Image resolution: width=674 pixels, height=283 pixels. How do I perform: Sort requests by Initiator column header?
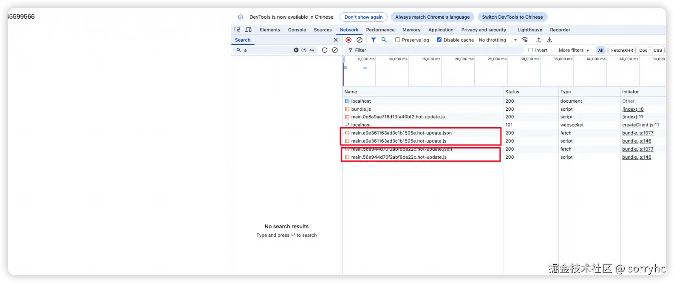click(643, 92)
